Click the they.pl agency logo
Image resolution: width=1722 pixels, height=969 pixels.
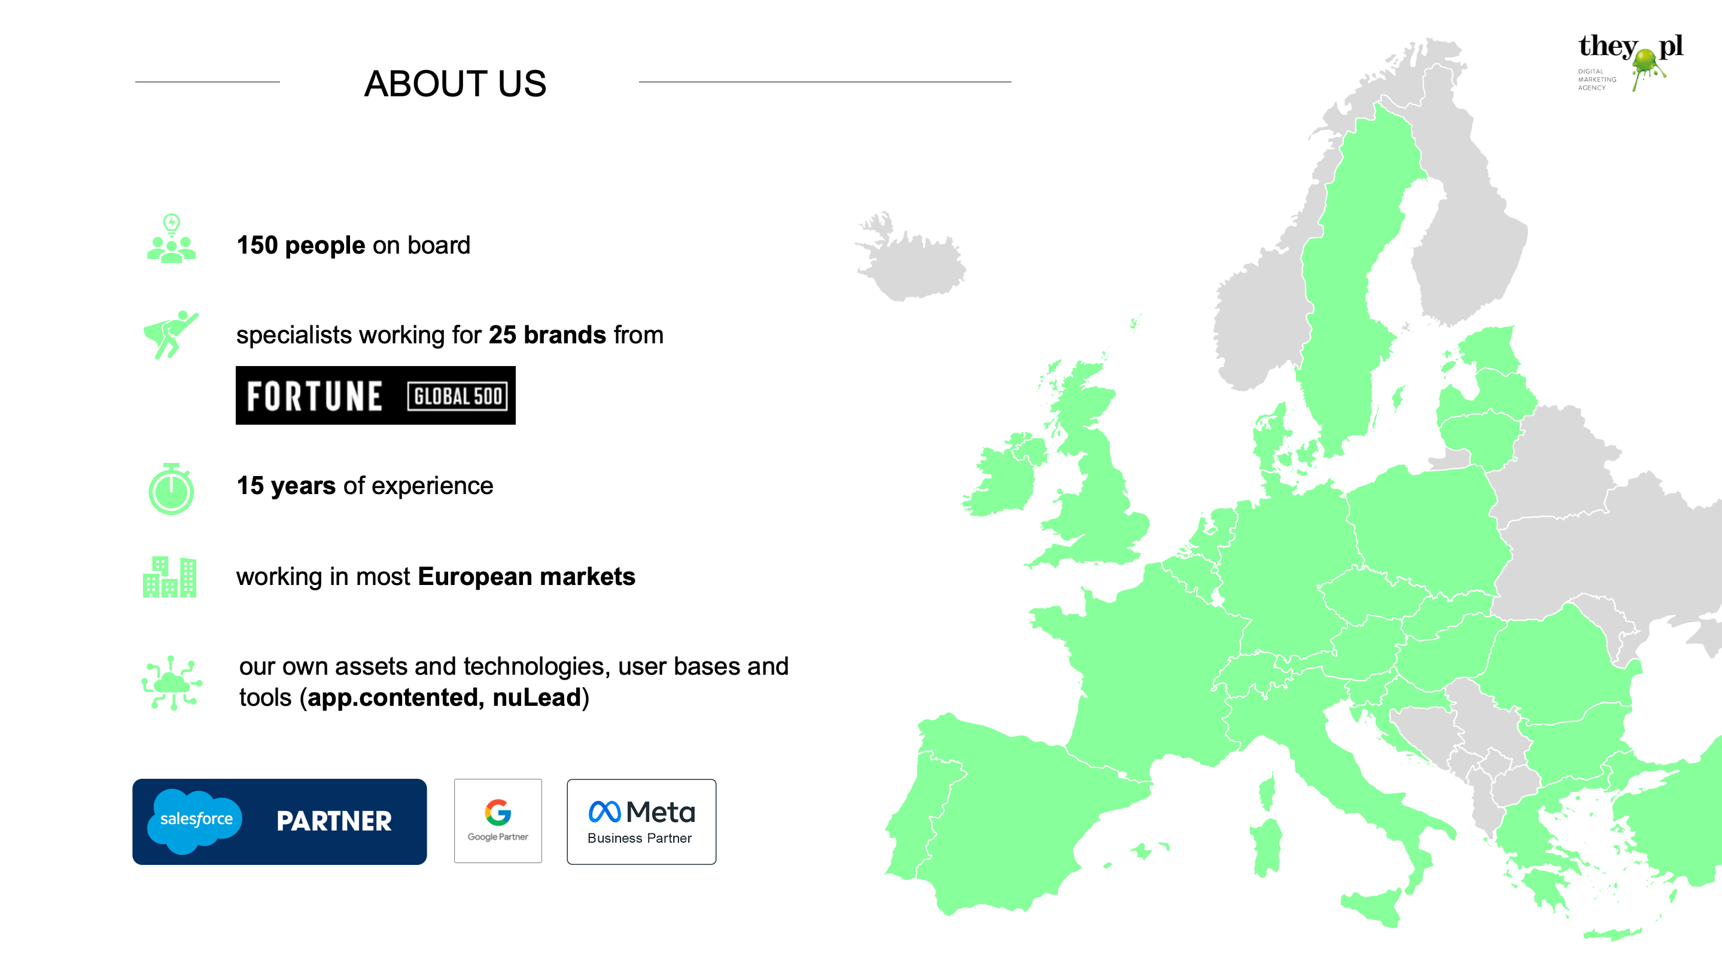click(x=1630, y=62)
